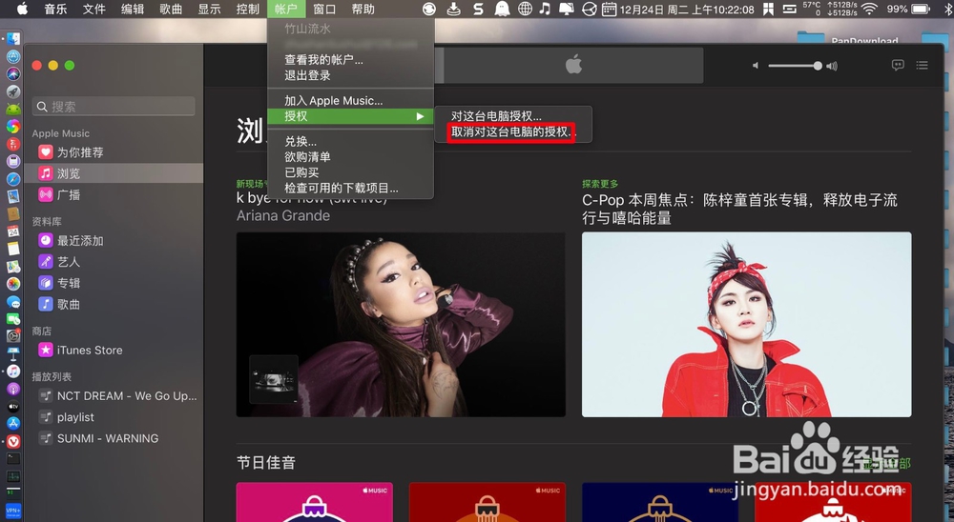This screenshot has width=954, height=522.
Task: Open the Radio icon in sidebar
Action: [x=46, y=194]
